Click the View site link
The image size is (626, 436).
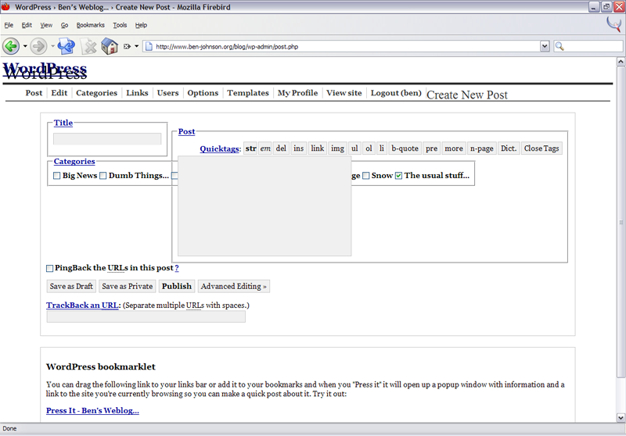pyautogui.click(x=344, y=93)
